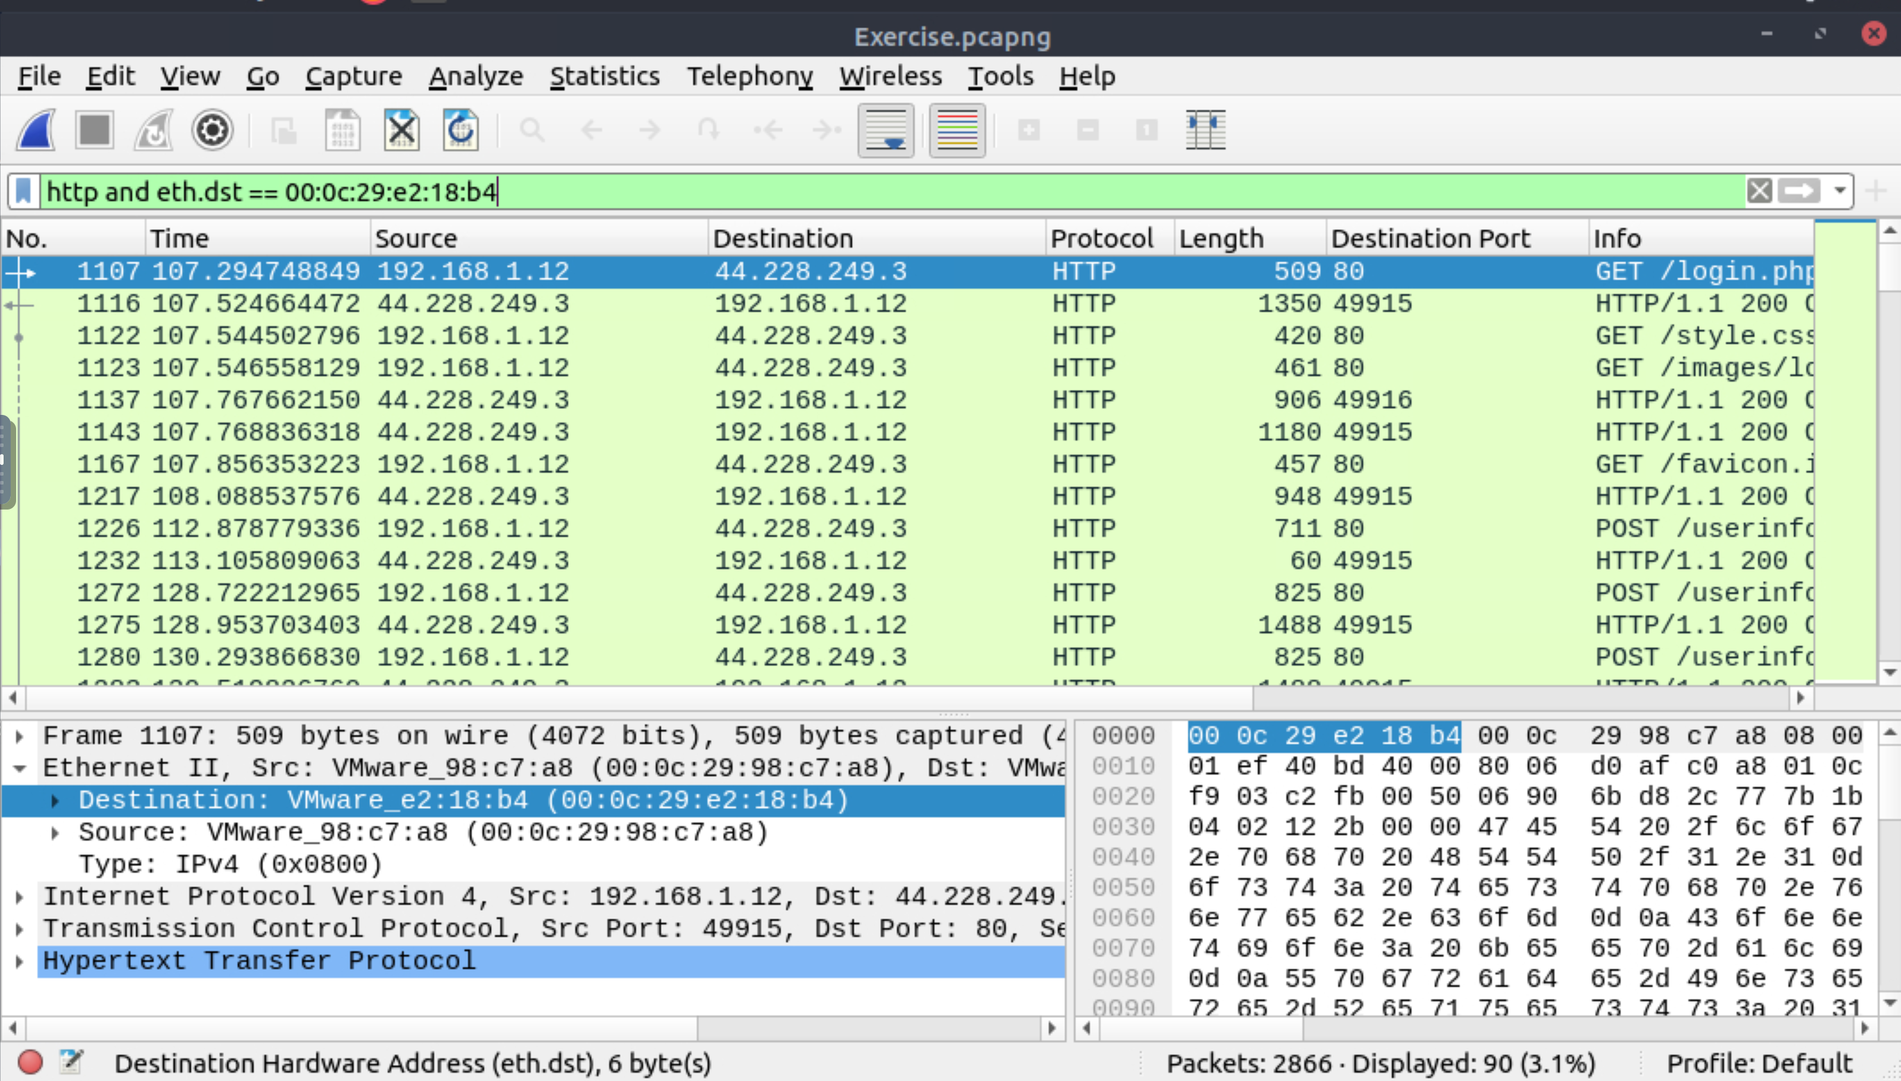Clear the display filter

tap(1759, 192)
